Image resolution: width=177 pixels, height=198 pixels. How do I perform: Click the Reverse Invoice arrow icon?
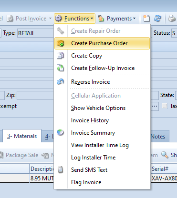coord(61,82)
